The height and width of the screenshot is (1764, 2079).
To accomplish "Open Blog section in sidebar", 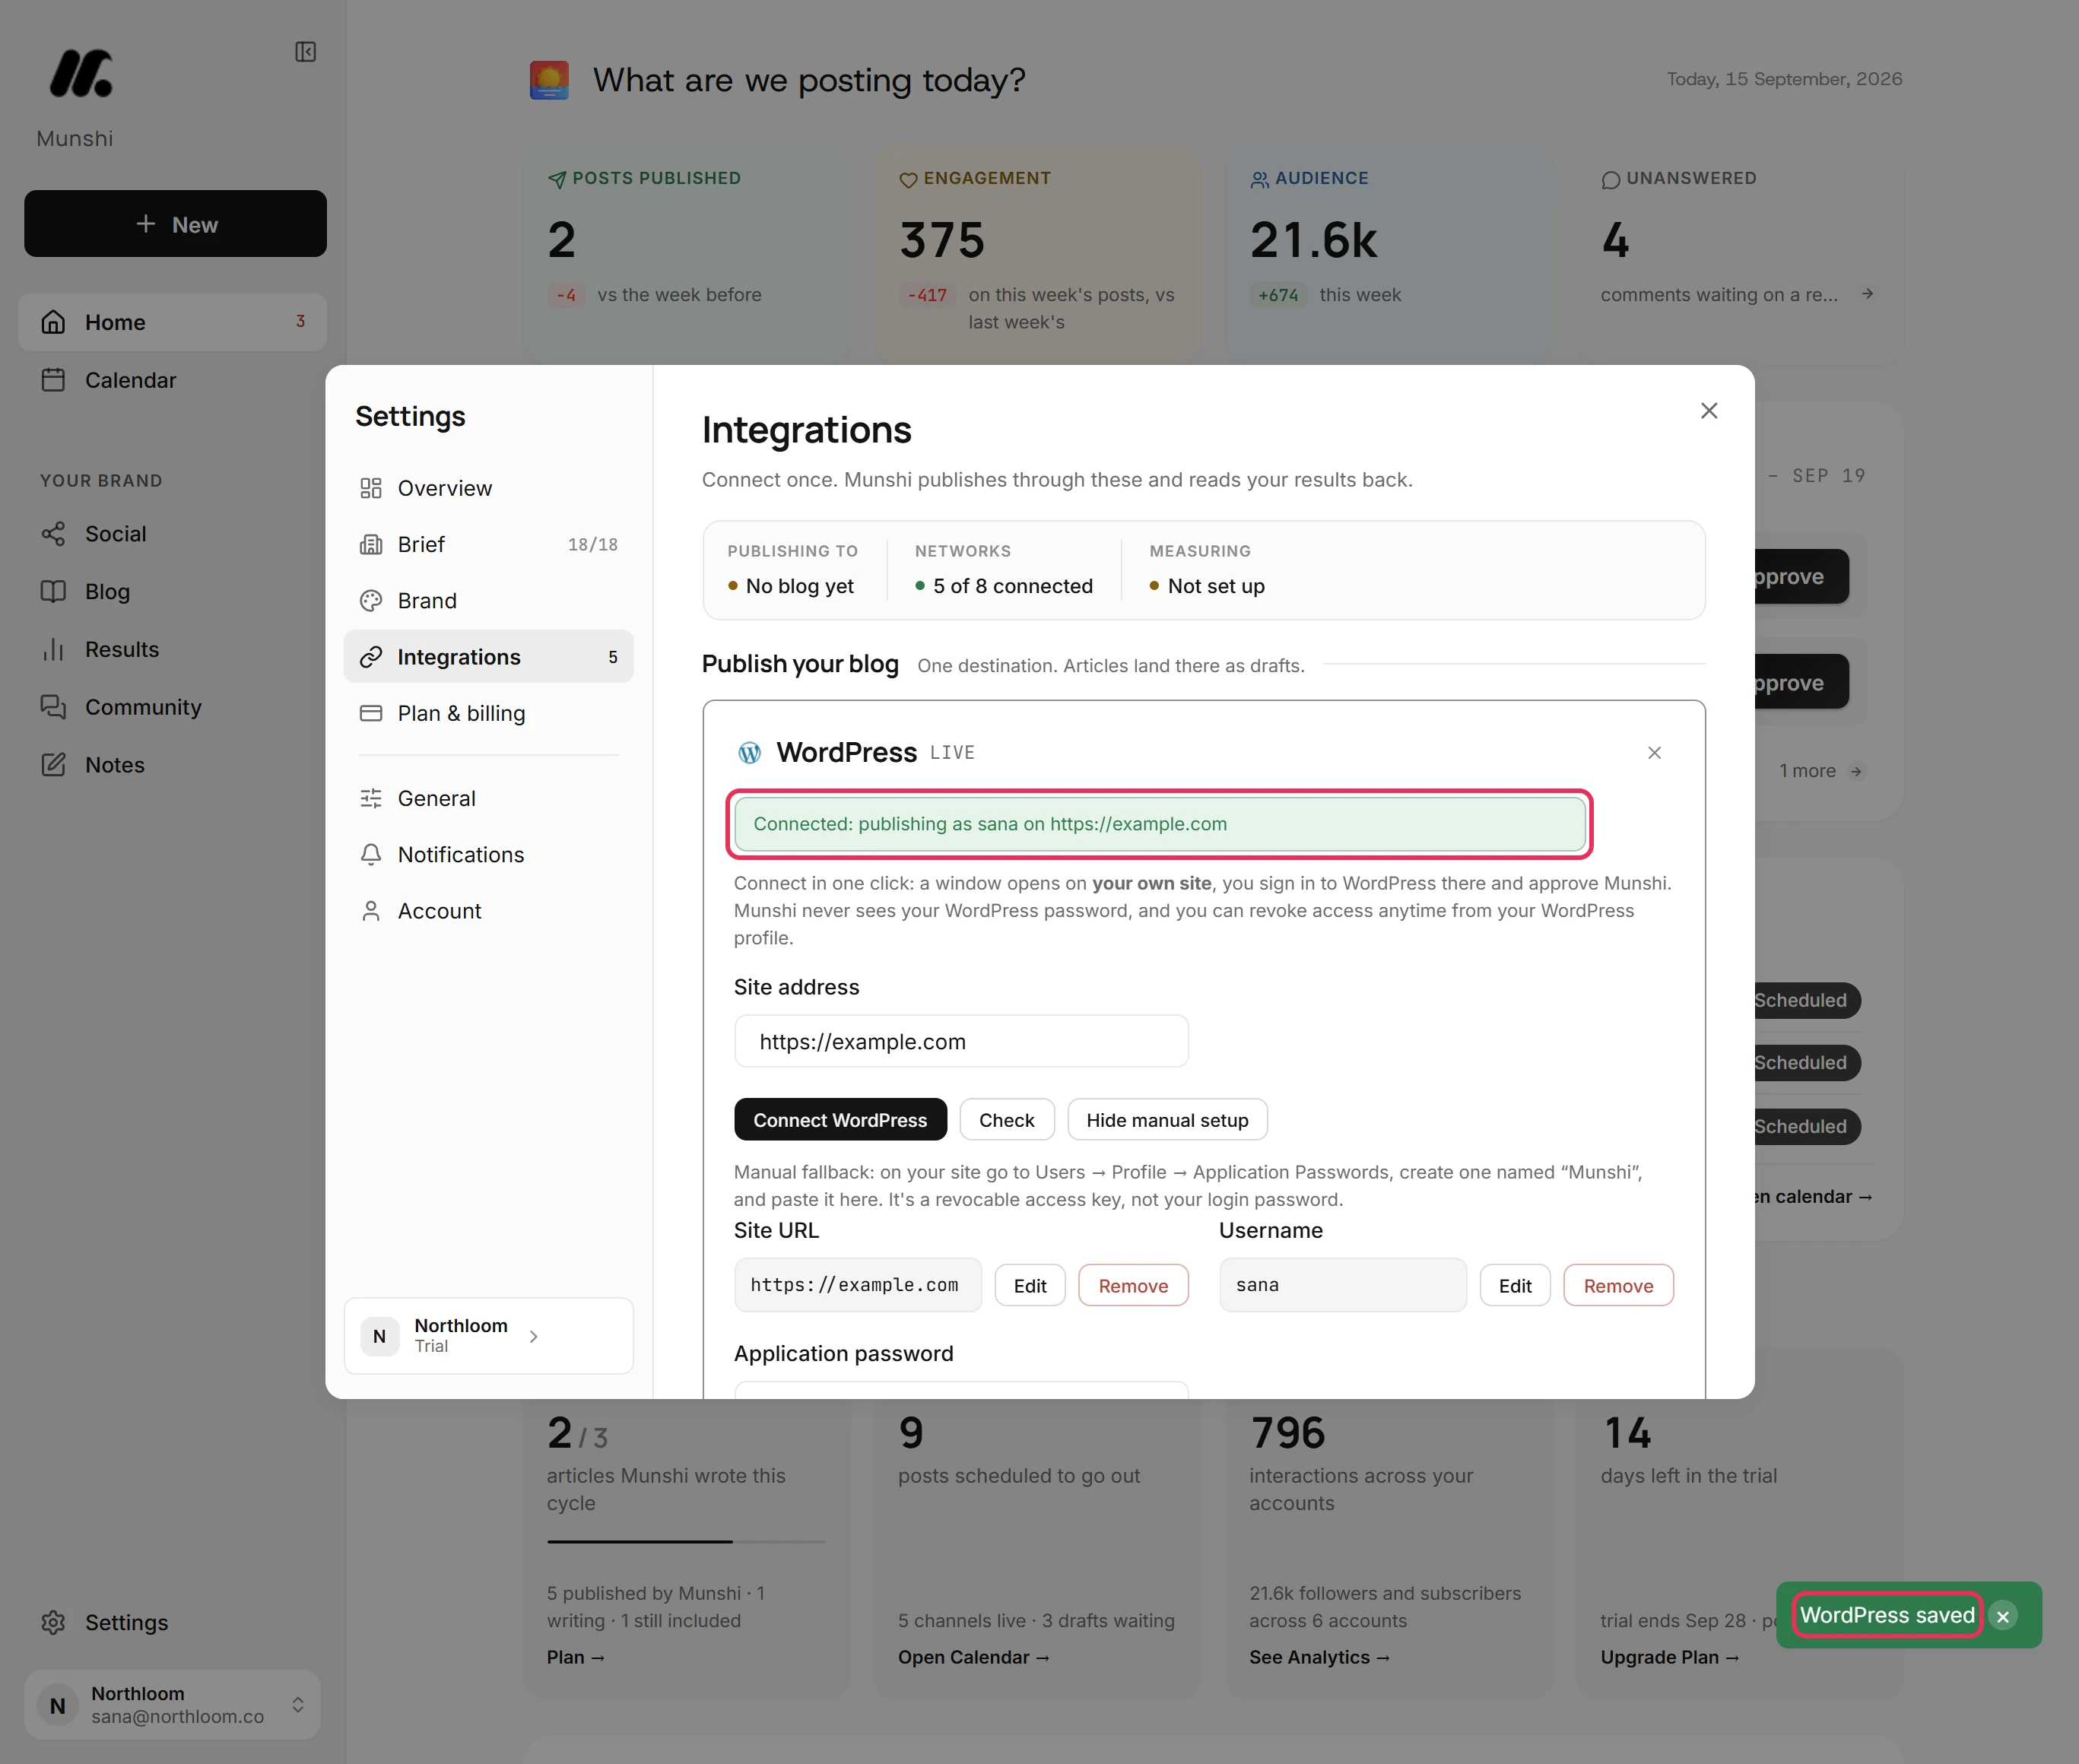I will pos(172,591).
